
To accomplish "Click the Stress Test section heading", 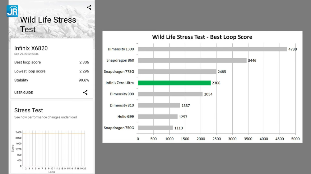I will click(29, 110).
